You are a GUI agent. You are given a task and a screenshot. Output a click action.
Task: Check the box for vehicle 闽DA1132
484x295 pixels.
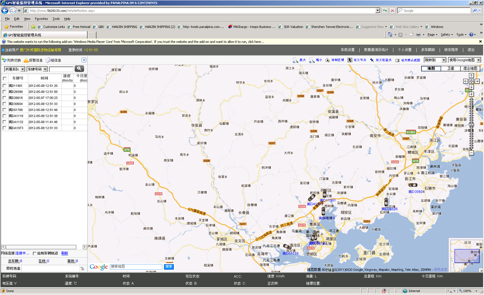coord(5,122)
